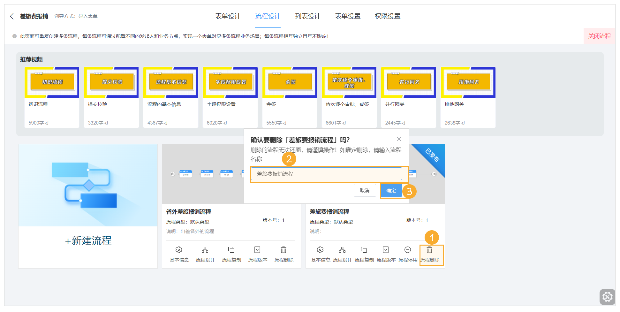
Task: Switch to the 表单设计 tab
Action: pos(228,16)
